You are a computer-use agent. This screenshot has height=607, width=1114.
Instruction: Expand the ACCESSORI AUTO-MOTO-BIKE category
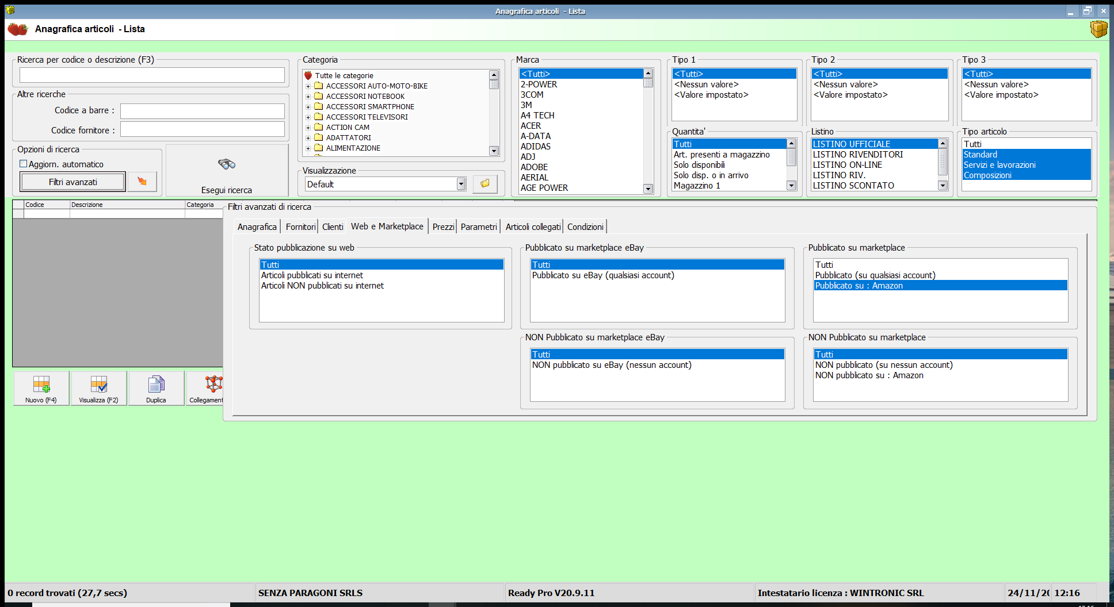[x=308, y=86]
